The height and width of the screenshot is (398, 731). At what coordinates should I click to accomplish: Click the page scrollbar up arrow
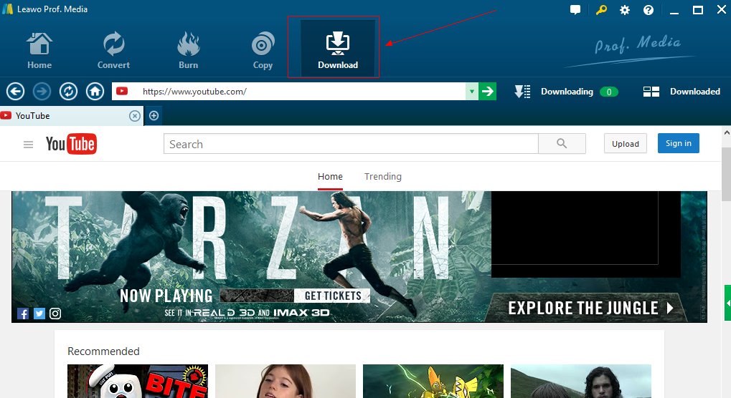click(727, 132)
